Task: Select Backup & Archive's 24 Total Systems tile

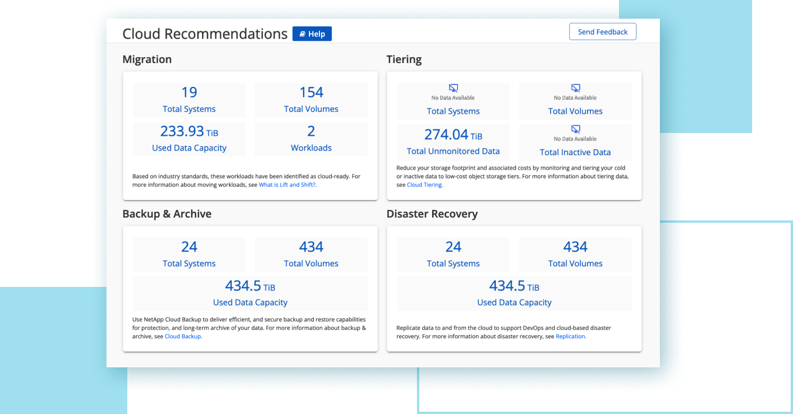Action: pos(189,254)
